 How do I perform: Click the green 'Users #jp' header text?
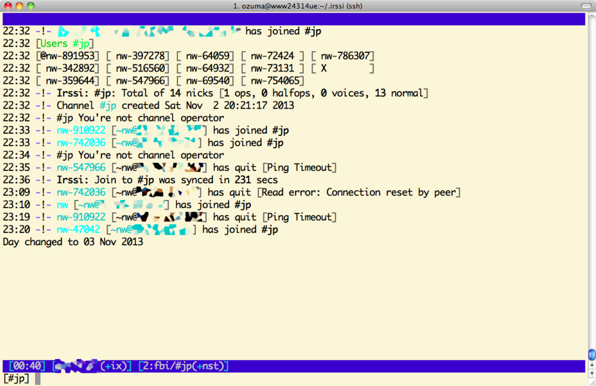click(x=65, y=43)
